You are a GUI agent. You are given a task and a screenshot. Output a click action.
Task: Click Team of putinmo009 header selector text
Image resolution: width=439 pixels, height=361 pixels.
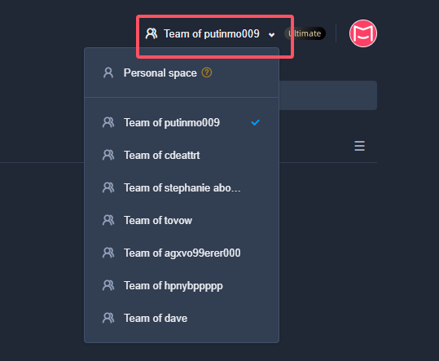212,34
